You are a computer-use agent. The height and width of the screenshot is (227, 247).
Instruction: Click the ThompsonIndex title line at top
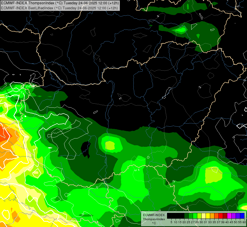click(x=60, y=3)
